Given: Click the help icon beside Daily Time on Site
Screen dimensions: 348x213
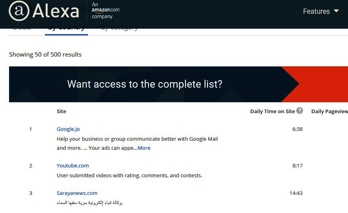Looking at the screenshot, I should coord(300,110).
